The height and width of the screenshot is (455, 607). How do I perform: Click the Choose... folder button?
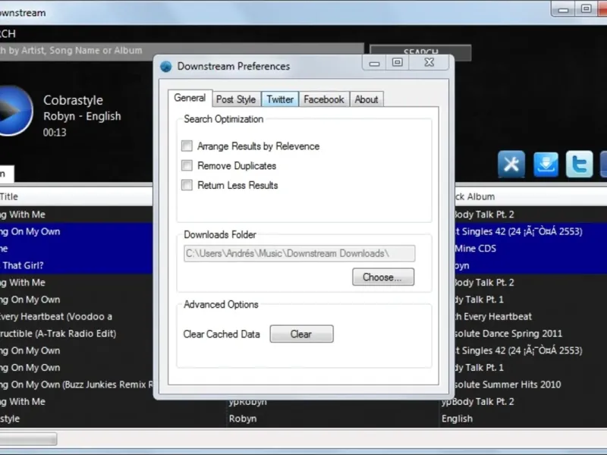point(383,277)
